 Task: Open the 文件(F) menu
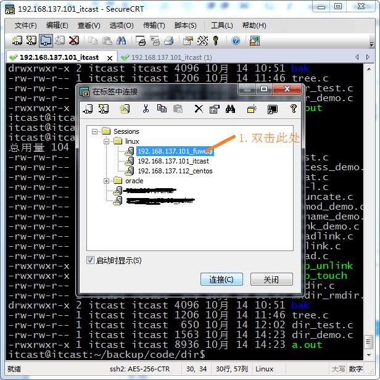point(26,25)
